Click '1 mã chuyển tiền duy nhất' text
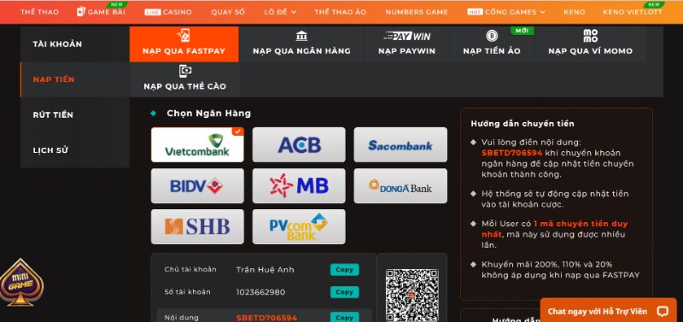This screenshot has height=322, width=683. pyautogui.click(x=555, y=229)
